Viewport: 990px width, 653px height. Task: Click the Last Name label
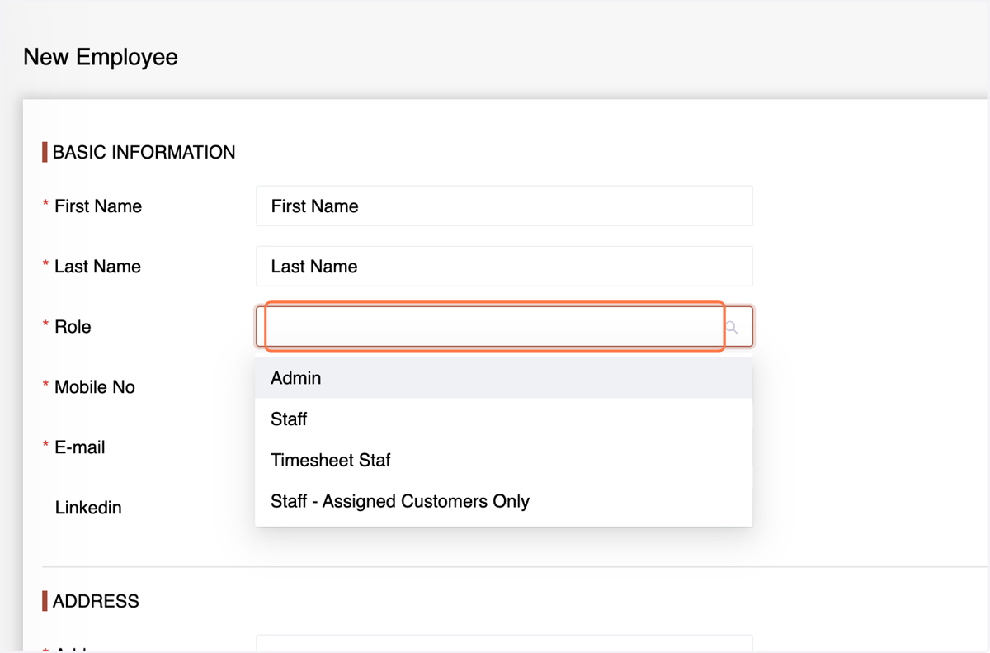[97, 267]
